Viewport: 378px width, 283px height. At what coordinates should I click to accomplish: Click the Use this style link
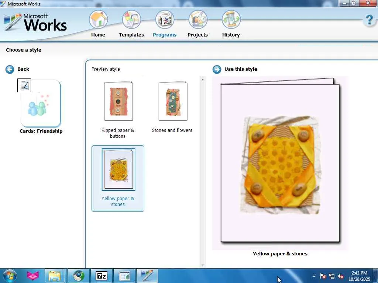pyautogui.click(x=241, y=69)
